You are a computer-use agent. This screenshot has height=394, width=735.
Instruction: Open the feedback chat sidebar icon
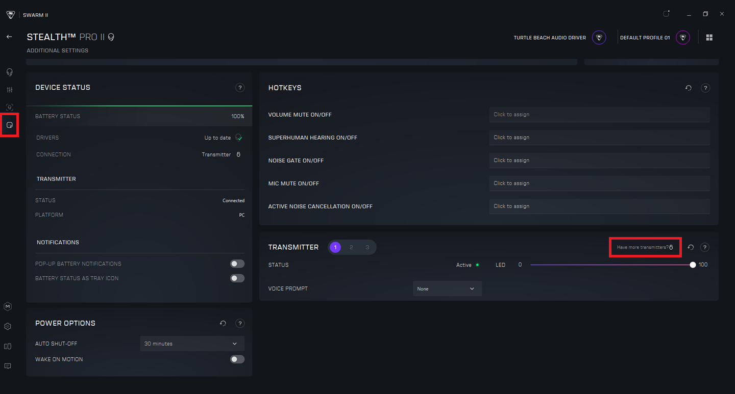tap(8, 366)
